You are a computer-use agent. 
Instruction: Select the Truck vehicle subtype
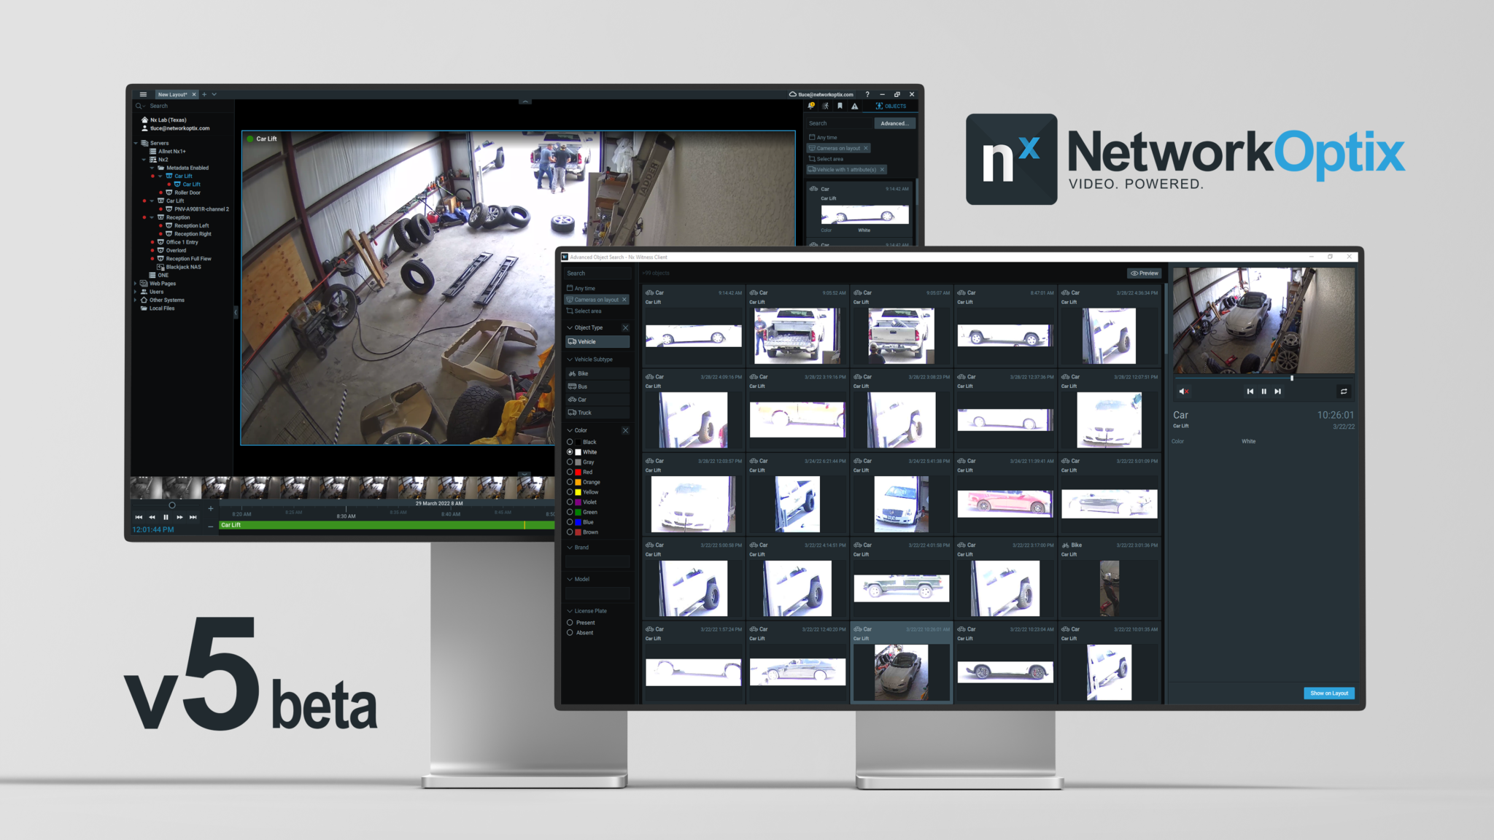pos(585,413)
